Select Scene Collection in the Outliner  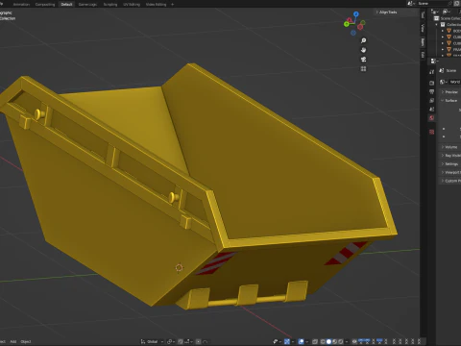449,18
